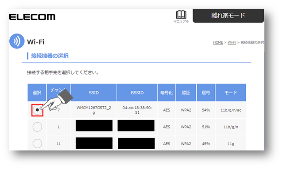Click the 選択 column header

(x=37, y=93)
